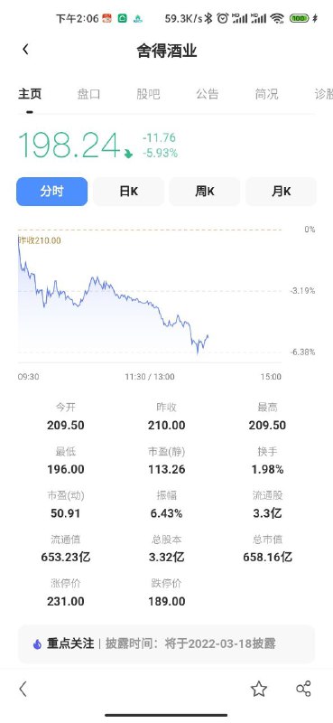Switch to the 公告 tab

(x=208, y=94)
